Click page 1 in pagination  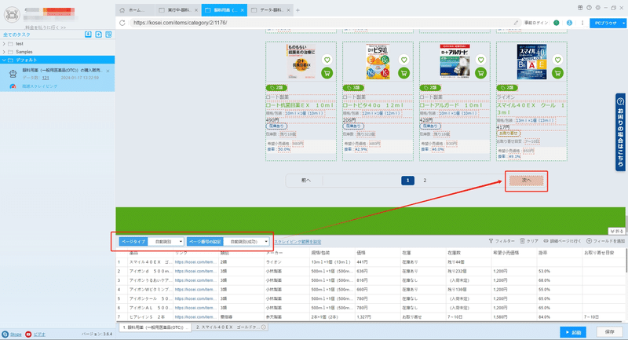407,181
